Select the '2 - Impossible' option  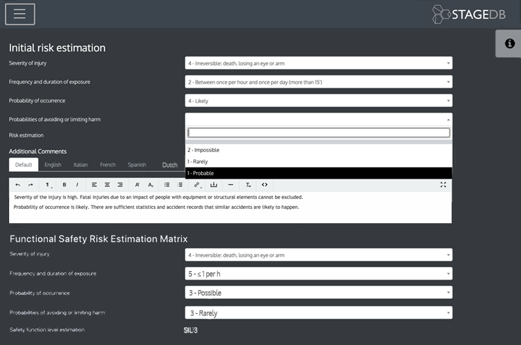pyautogui.click(x=318, y=150)
